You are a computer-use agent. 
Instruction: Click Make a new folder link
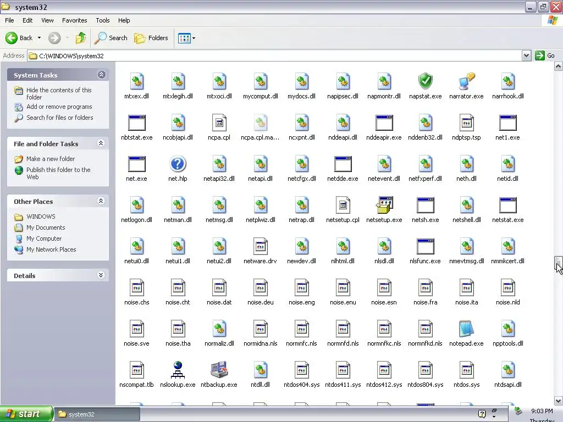pyautogui.click(x=51, y=159)
